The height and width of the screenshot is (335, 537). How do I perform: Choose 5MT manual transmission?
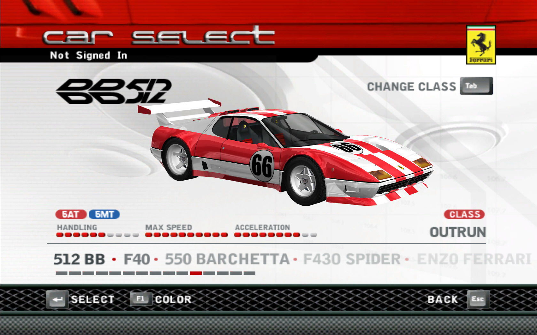(104, 214)
